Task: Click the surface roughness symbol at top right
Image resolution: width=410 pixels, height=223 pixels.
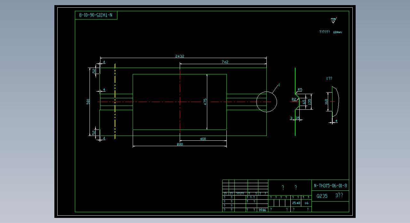Action: click(x=333, y=21)
